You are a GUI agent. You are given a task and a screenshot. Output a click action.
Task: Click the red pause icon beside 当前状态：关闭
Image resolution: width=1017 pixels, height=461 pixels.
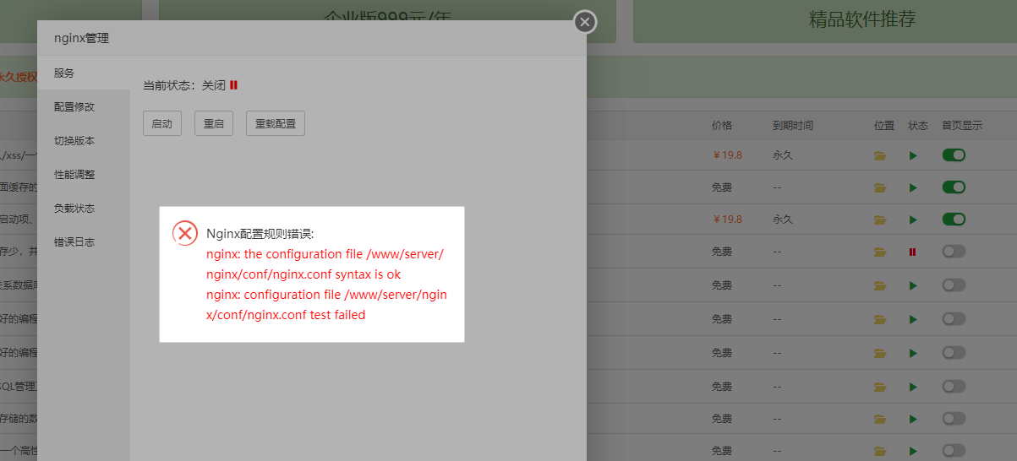pyautogui.click(x=233, y=85)
